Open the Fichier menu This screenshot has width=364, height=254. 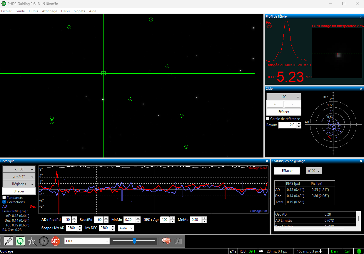pyautogui.click(x=6, y=11)
